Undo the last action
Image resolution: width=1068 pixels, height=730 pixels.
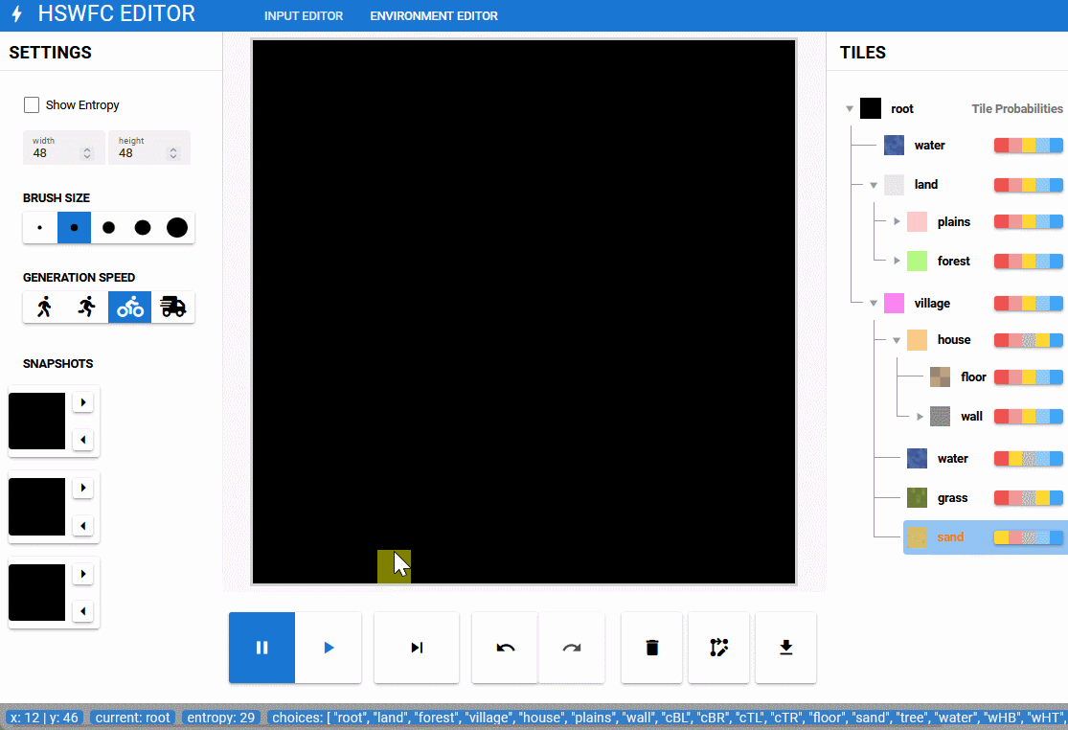[505, 648]
